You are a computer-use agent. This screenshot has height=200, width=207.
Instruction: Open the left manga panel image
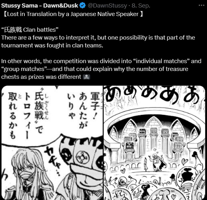(52, 143)
